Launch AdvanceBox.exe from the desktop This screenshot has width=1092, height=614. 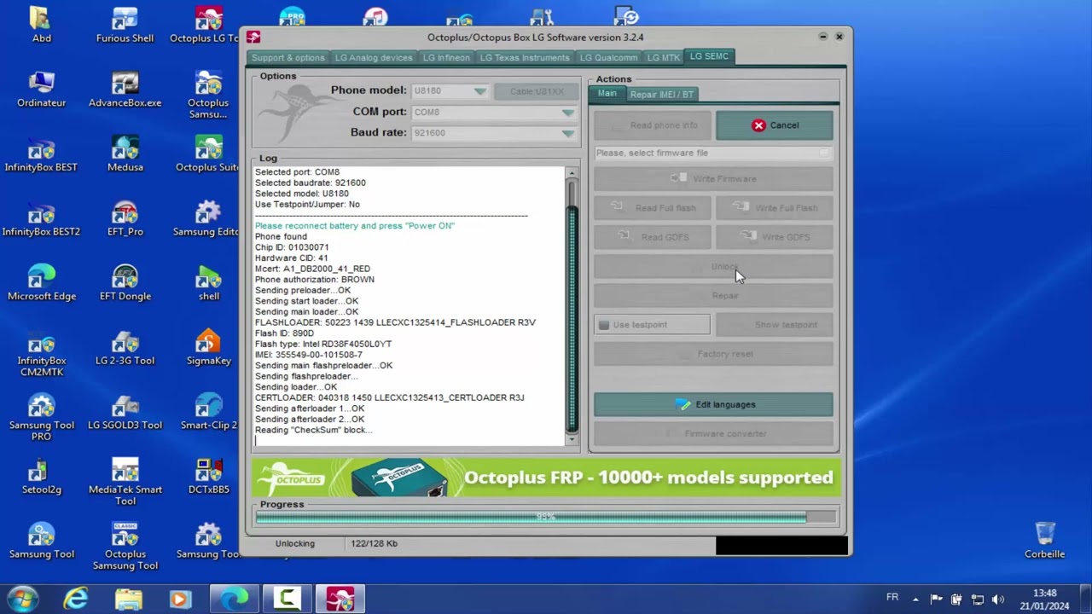coord(125,90)
